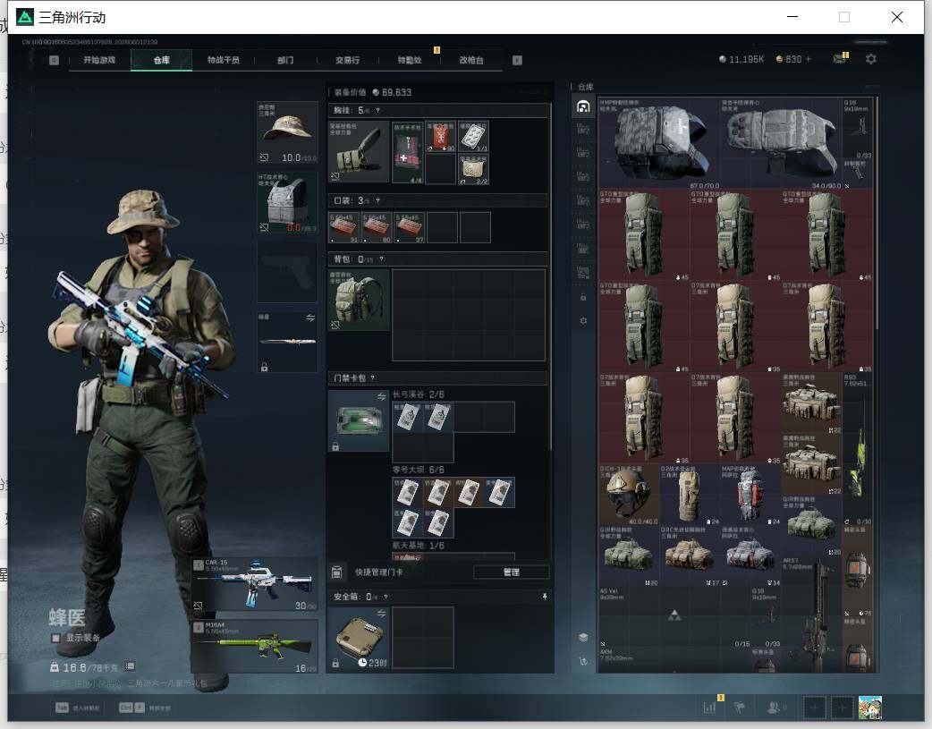
Task: Select the CAR-15 primary weapon slot
Action: tap(254, 584)
